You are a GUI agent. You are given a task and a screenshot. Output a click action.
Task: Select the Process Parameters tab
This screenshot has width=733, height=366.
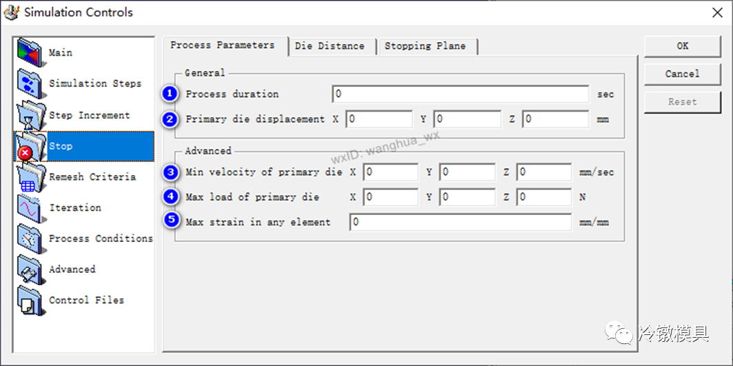point(222,45)
